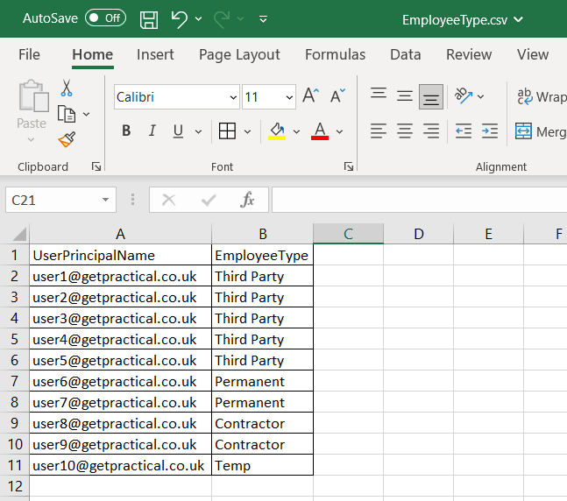Switch to the View tab

coord(533,54)
